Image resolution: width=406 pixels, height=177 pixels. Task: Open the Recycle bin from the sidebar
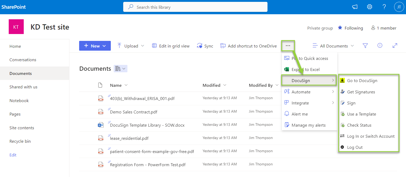point(20,141)
